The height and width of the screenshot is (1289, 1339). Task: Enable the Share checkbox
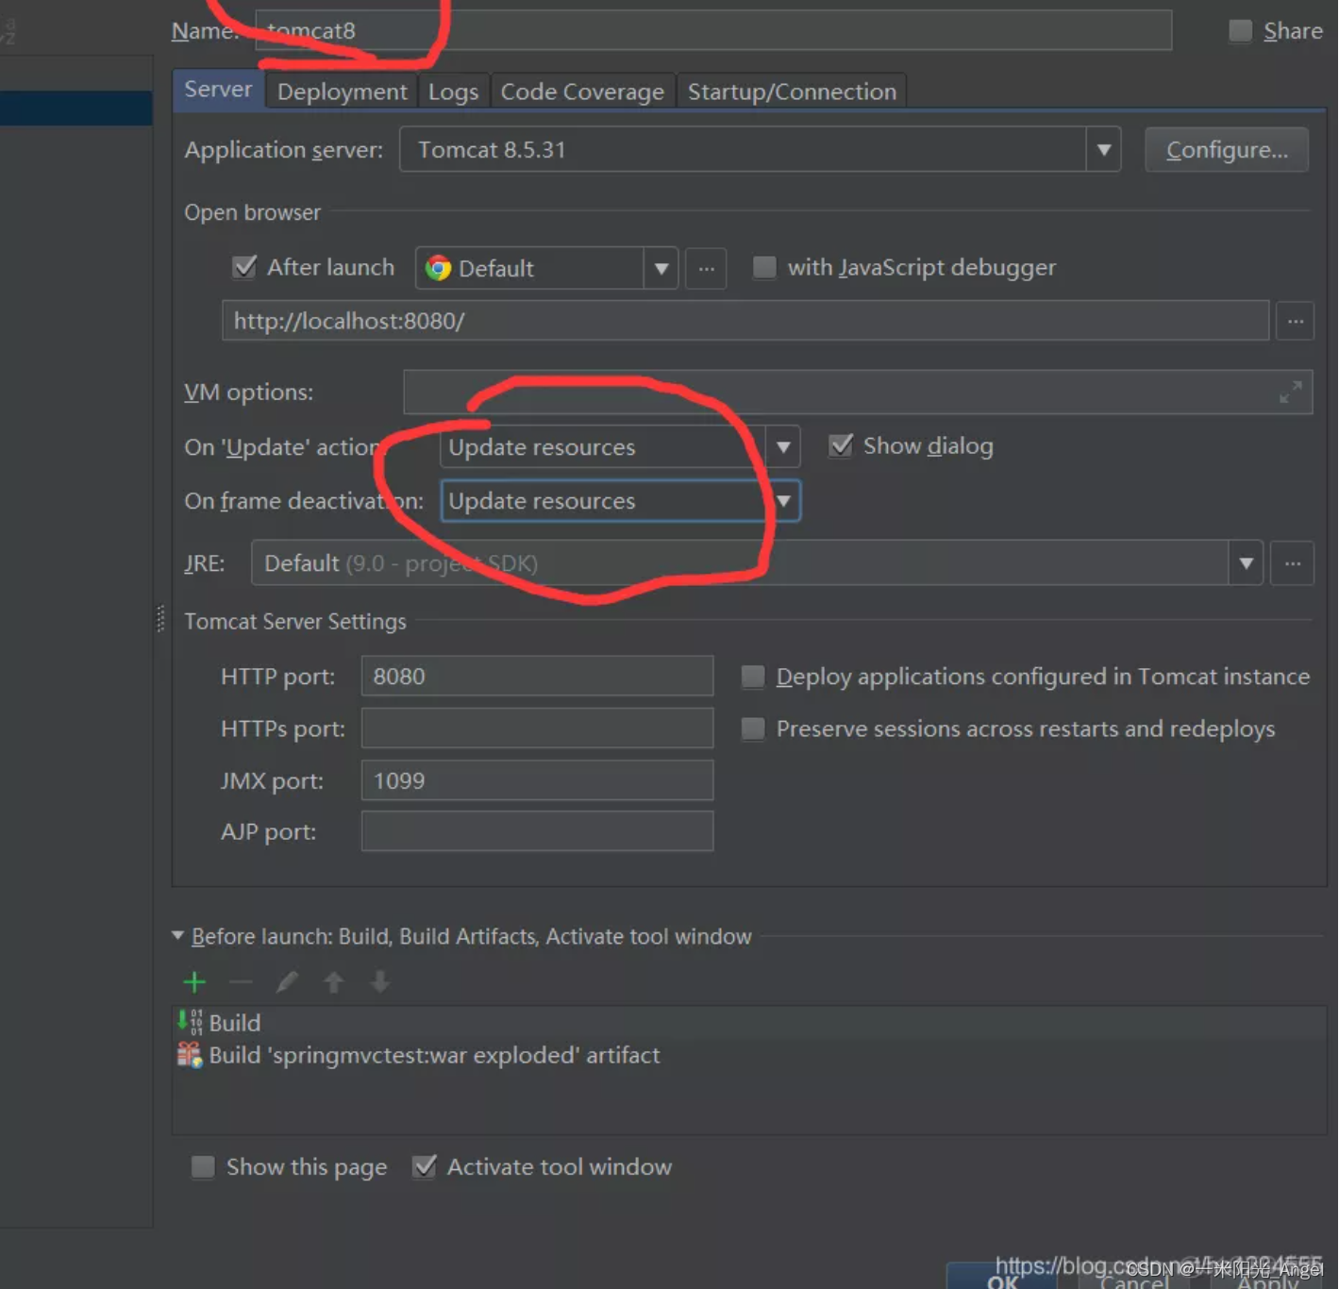[1240, 31]
